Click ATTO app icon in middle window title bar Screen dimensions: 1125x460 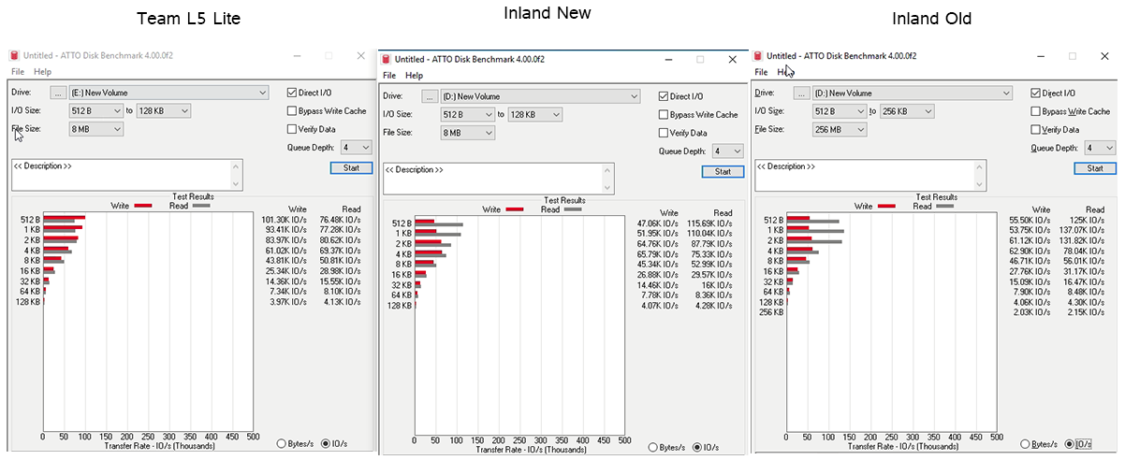[386, 59]
